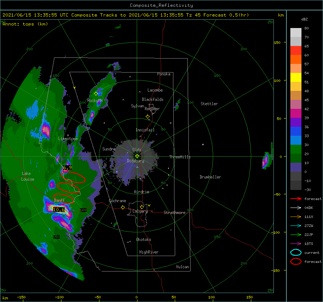Select the orange 60-57 dBZ swatch
Screen dimensions: 323x302
[x=296, y=60]
